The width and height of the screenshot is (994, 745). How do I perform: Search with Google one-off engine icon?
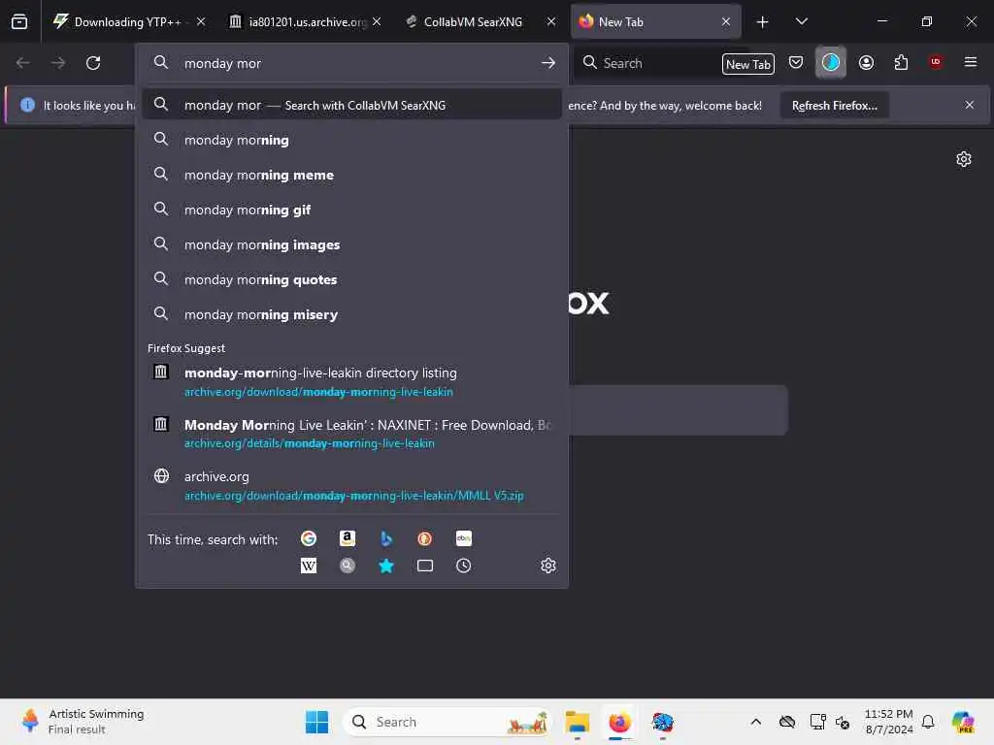click(x=308, y=538)
